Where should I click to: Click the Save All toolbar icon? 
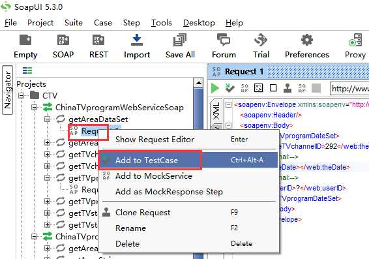(180, 40)
